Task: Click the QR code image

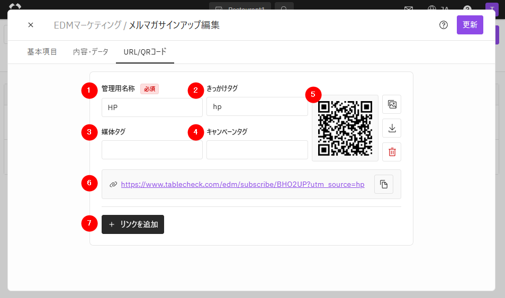Action: (345, 128)
